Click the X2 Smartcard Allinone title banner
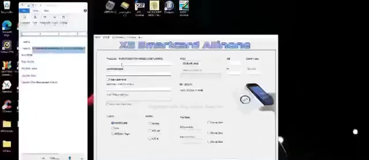369x160 pixels. [x=184, y=45]
